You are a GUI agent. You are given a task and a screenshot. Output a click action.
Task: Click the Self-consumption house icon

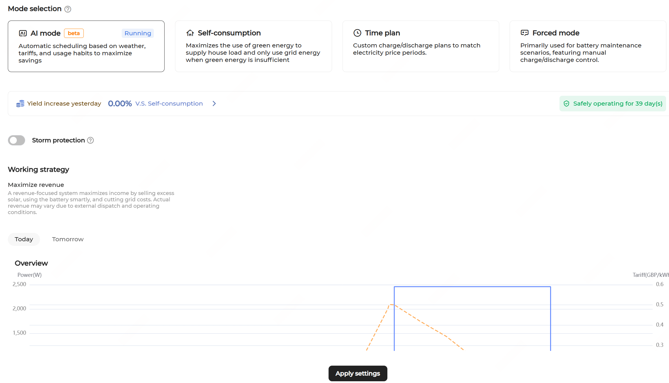[190, 33]
